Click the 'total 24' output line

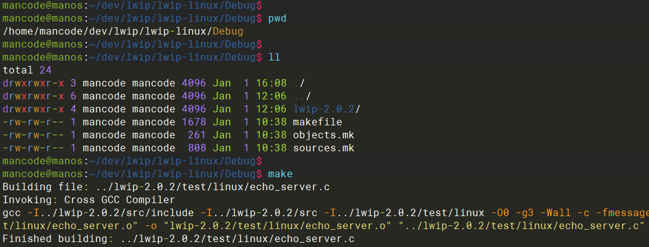pyautogui.click(x=27, y=70)
